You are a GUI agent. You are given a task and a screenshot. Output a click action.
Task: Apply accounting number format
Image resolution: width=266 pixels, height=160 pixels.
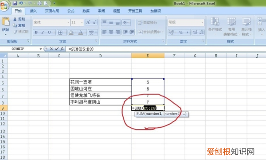click(x=171, y=32)
